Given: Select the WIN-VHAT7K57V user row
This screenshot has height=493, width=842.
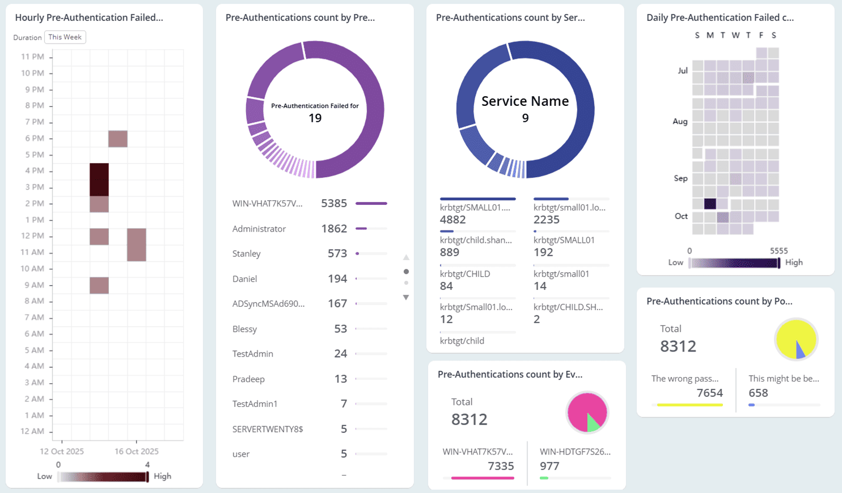Looking at the screenshot, I should pyautogui.click(x=267, y=203).
